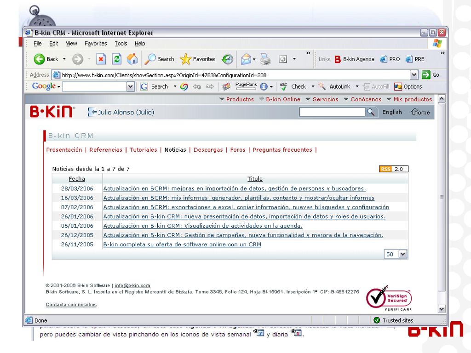
Task: Click the Google toolbar swirl news icon
Action: coord(184,87)
